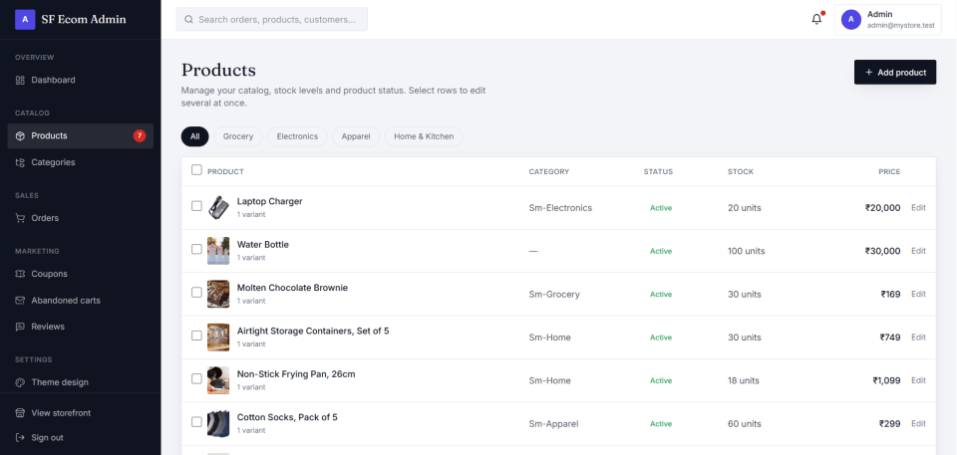Select the Molten Chocolate Brownie checkbox

point(196,292)
